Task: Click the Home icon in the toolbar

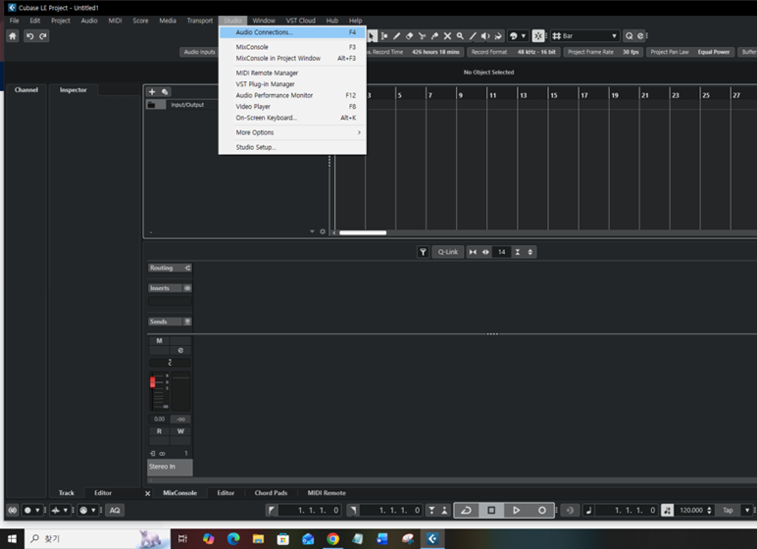Action: [x=12, y=36]
